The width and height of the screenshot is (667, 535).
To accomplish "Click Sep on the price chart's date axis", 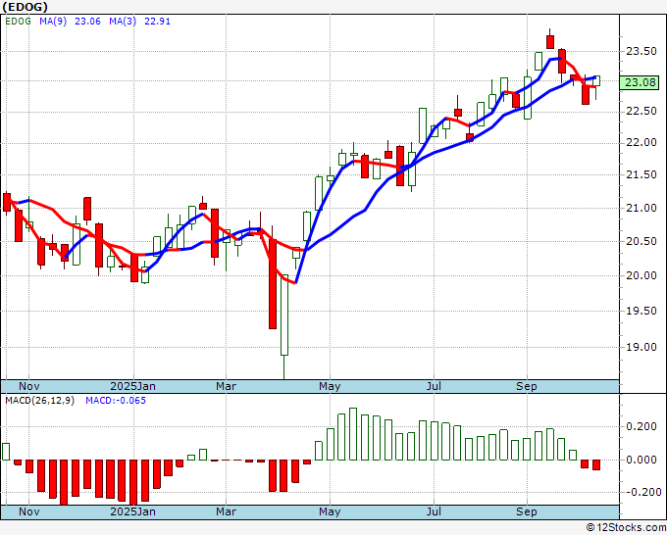I will click(526, 386).
